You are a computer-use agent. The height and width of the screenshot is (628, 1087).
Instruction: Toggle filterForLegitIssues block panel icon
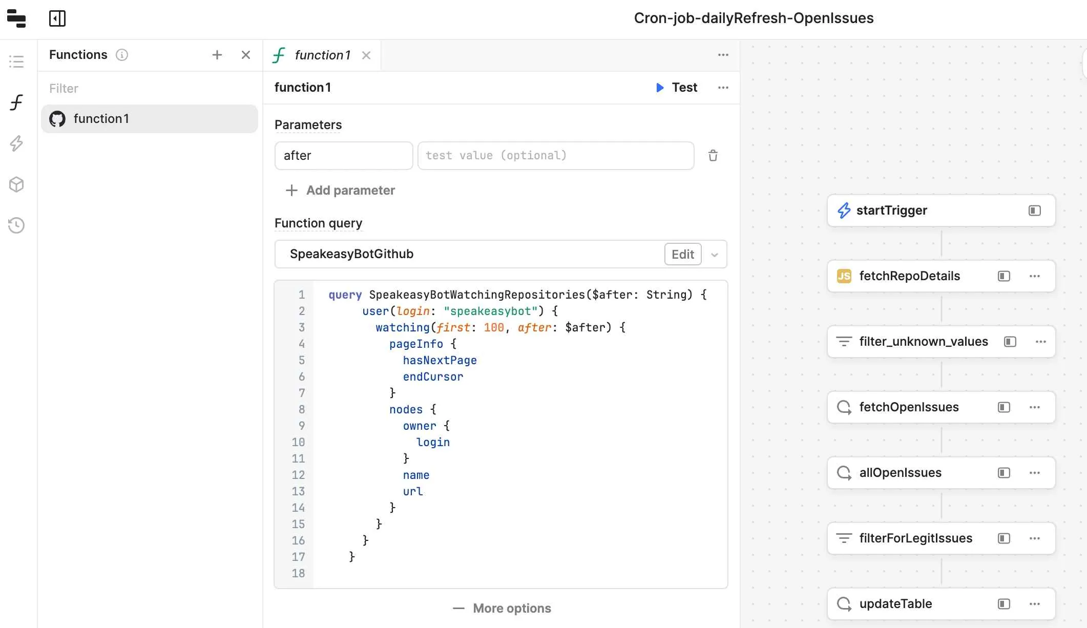(x=1004, y=538)
